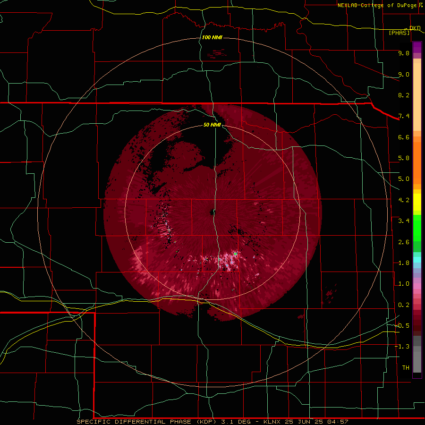Click the 9.0 value on the color scale

404,74
